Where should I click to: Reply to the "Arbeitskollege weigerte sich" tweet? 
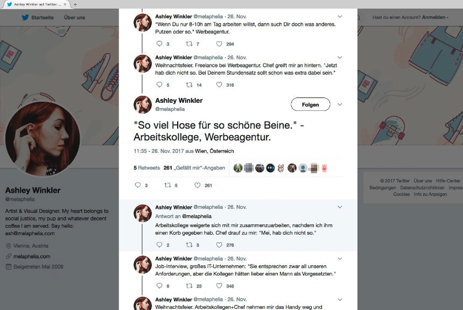159,245
